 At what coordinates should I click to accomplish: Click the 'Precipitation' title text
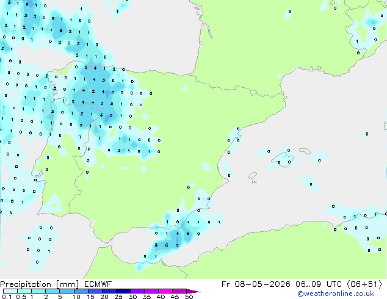pyautogui.click(x=26, y=284)
